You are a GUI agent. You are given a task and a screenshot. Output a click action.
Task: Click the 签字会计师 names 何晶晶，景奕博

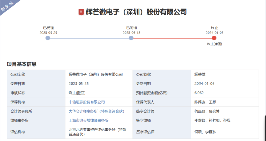[207, 111]
